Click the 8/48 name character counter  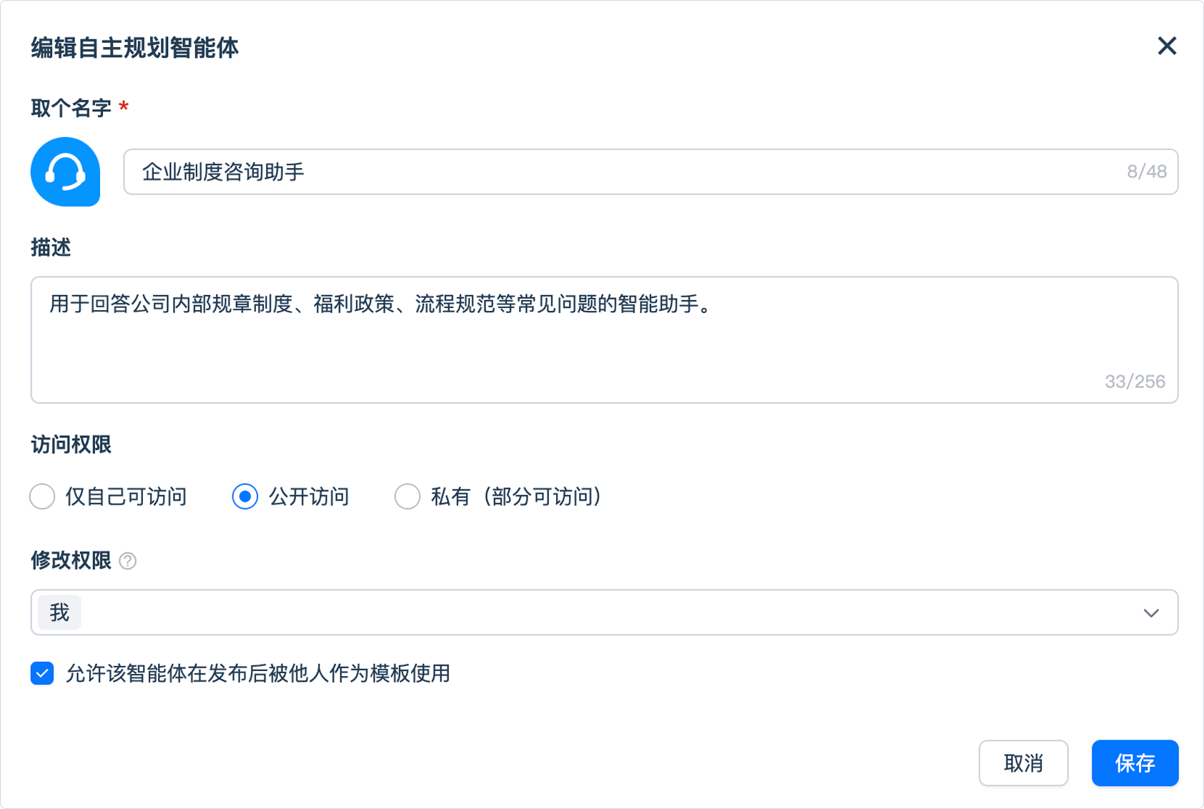click(1146, 172)
